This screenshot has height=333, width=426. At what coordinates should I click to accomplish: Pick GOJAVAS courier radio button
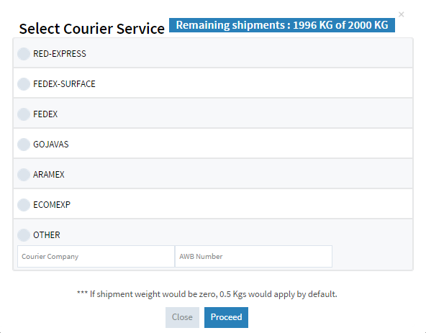tap(24, 145)
